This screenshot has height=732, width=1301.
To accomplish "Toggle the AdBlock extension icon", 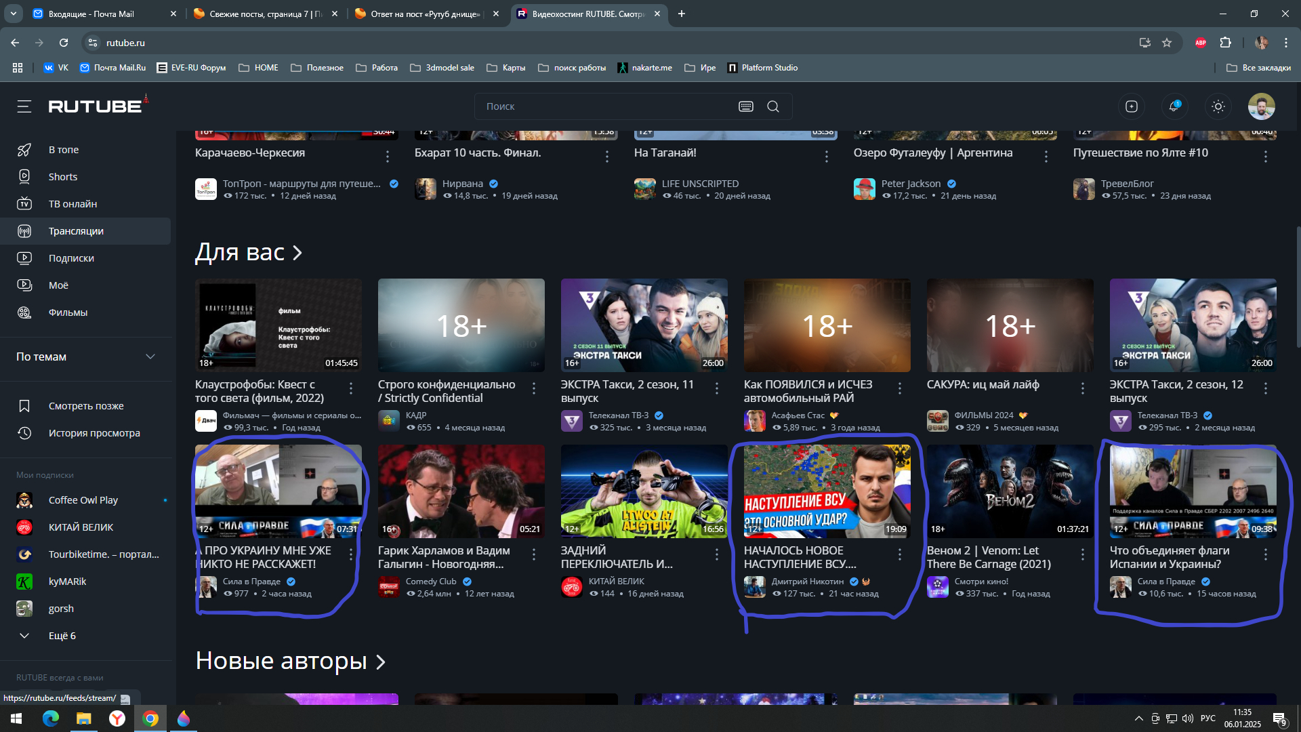I will [x=1200, y=43].
